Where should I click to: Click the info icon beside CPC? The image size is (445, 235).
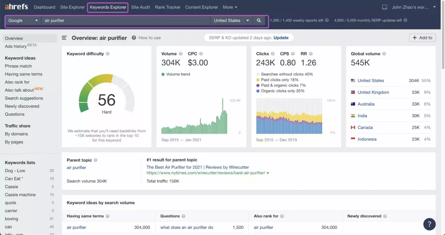(x=201, y=54)
